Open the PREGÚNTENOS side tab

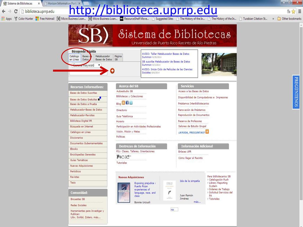[296, 92]
